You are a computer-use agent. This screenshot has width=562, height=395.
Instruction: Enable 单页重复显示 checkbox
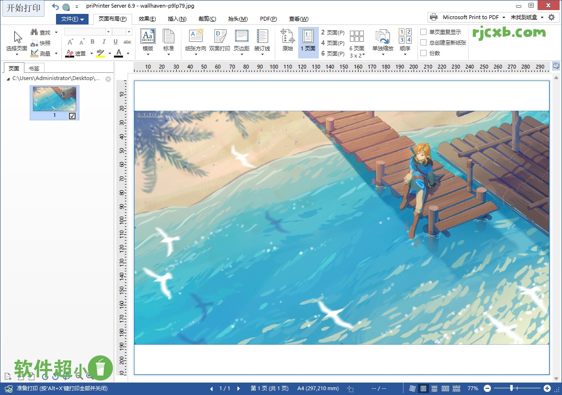(x=424, y=33)
